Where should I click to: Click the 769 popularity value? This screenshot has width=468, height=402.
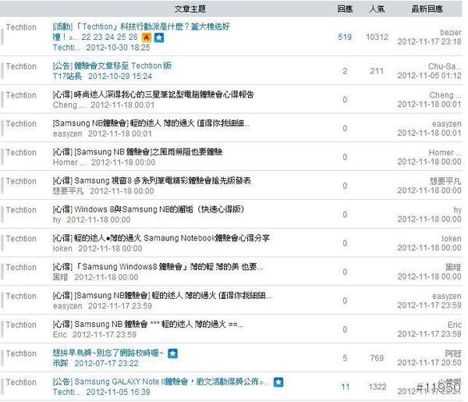pos(377,358)
